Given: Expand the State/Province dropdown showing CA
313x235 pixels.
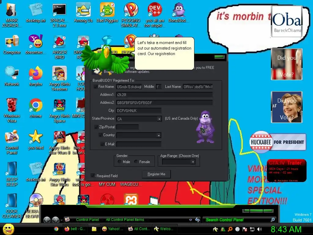Looking at the screenshot, I should 159,119.
